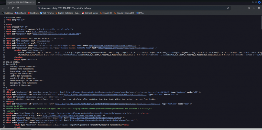Click the horizontal scrollbar thumb at bottom

(16, 129)
